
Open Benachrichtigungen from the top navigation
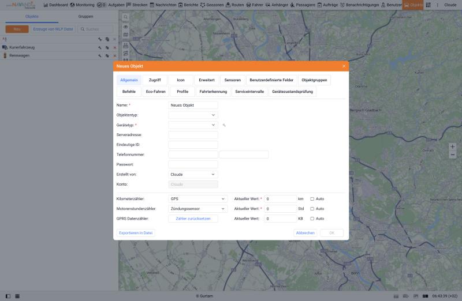(x=359, y=5)
